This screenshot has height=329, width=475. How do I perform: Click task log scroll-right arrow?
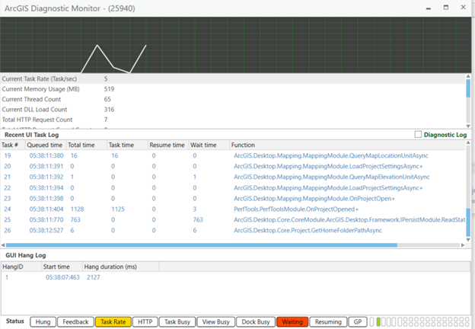[x=463, y=244]
